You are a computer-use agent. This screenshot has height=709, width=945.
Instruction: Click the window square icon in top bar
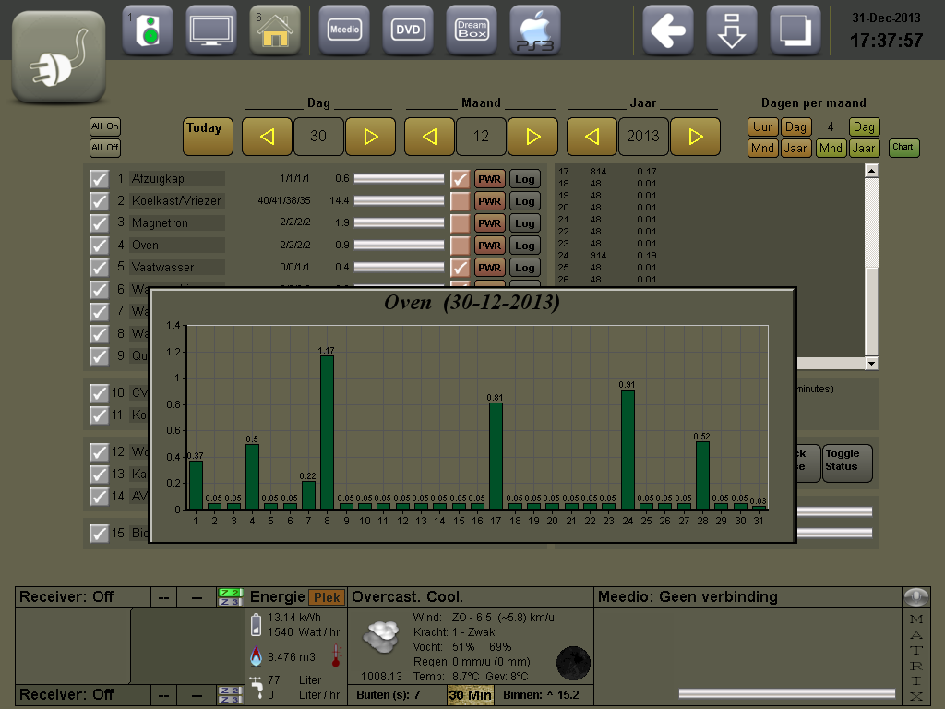coord(795,30)
